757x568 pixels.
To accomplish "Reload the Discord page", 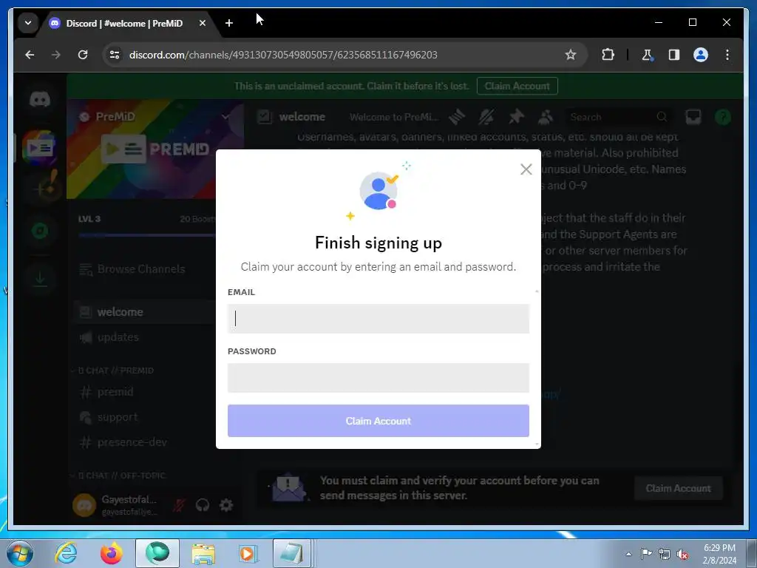I will coord(83,55).
